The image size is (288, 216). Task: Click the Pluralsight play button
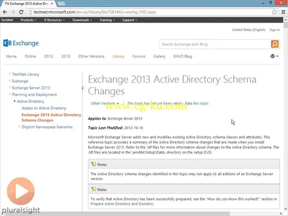[x=21, y=191]
